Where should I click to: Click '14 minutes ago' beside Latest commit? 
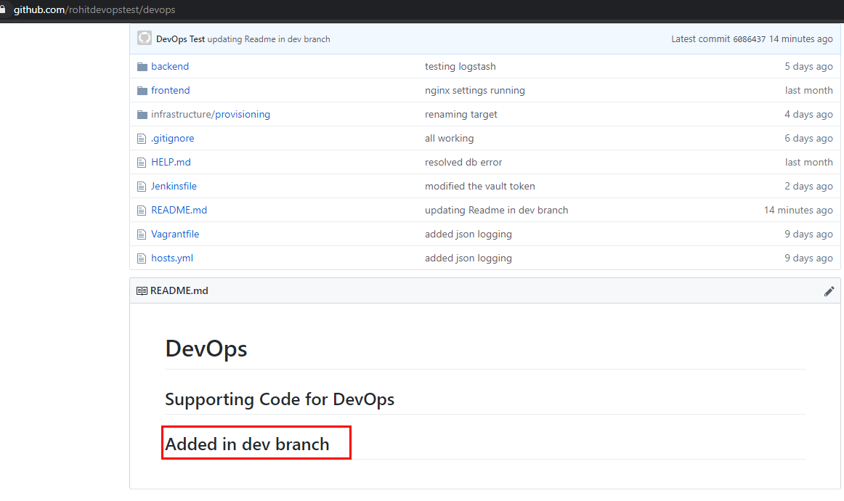coord(801,38)
